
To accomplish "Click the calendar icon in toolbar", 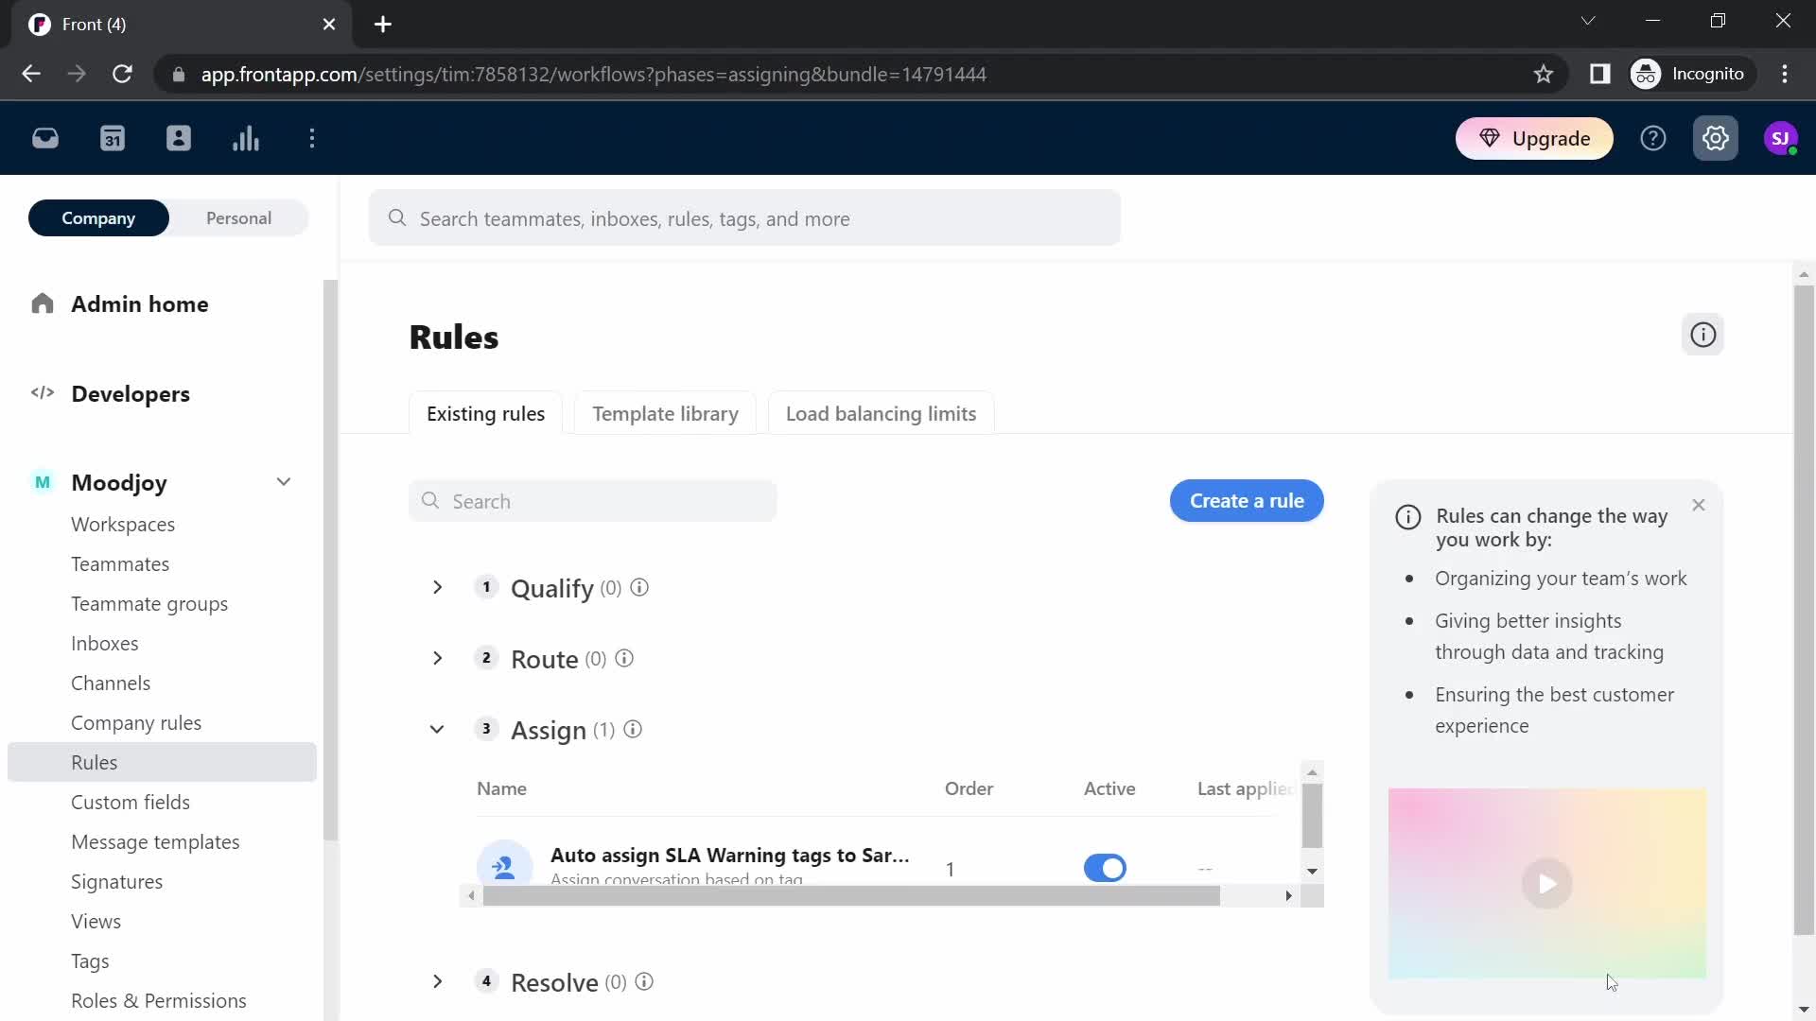I will (113, 138).
